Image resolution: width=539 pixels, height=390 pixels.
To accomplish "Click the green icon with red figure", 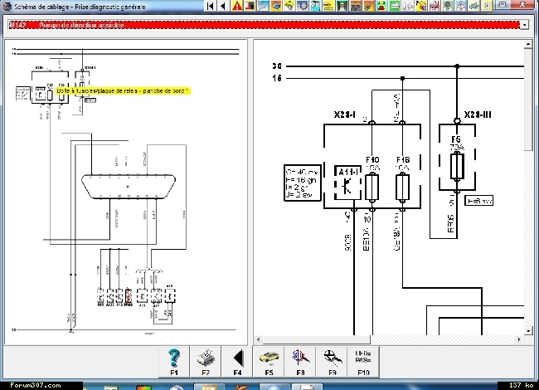I will click(x=381, y=6).
